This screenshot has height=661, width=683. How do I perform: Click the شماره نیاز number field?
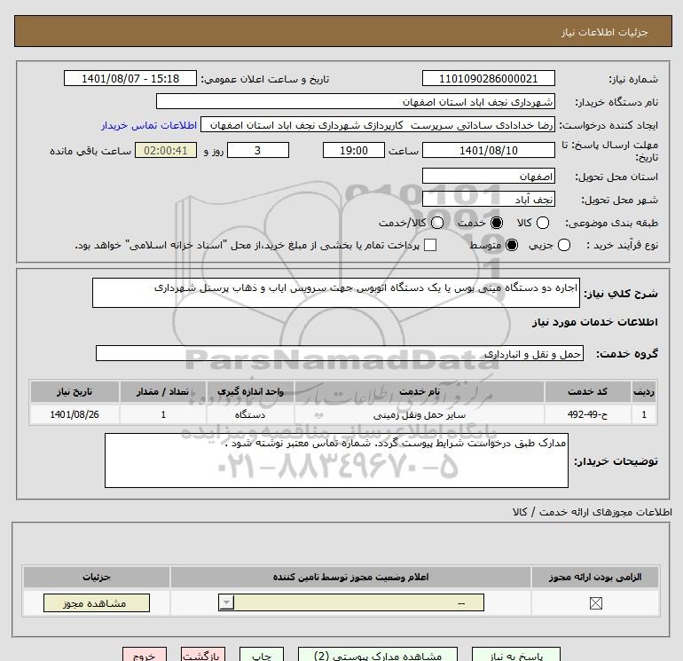coord(489,78)
